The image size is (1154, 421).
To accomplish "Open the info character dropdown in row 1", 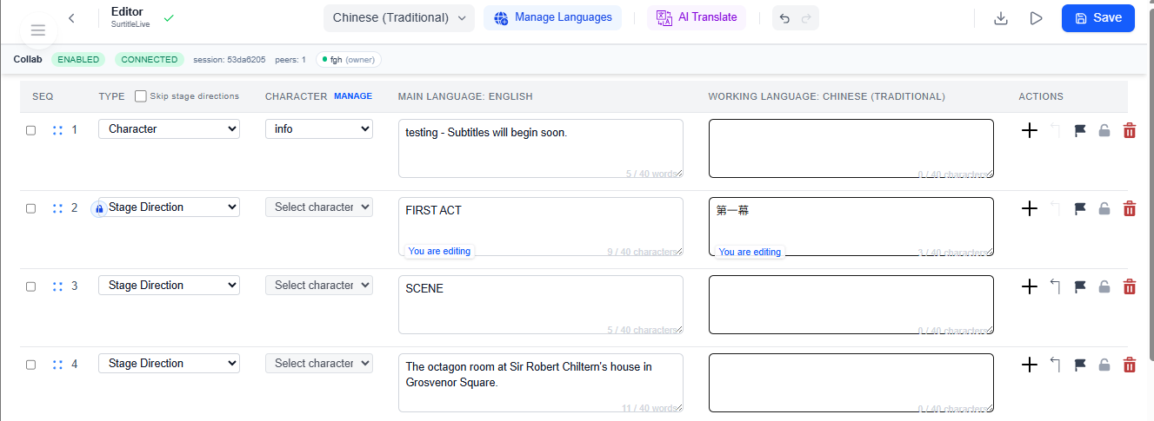I will click(318, 129).
